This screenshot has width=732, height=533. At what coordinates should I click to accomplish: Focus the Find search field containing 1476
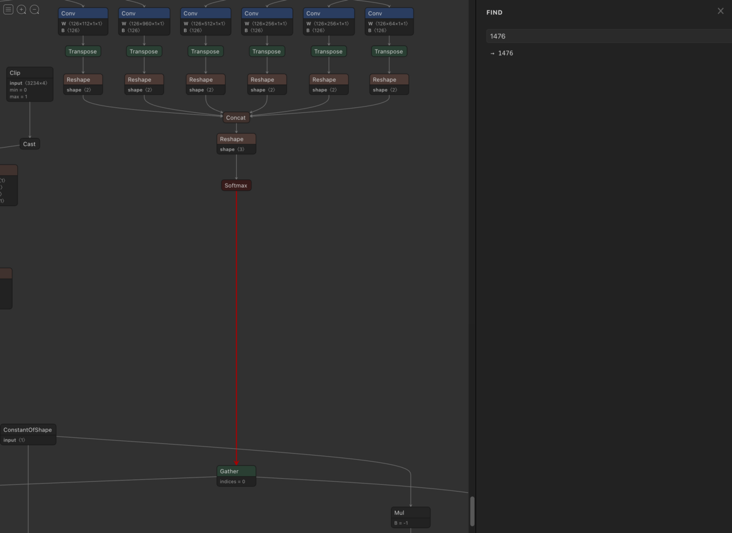(x=609, y=36)
